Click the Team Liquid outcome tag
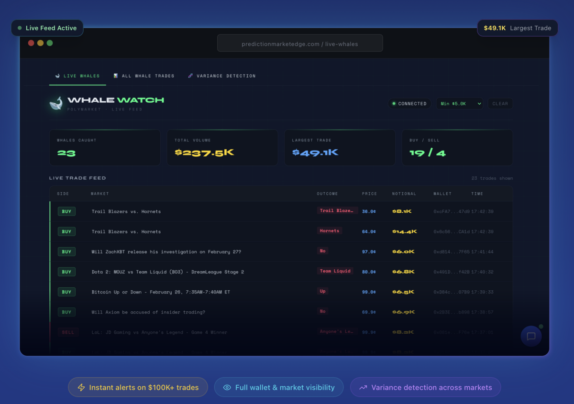 335,271
